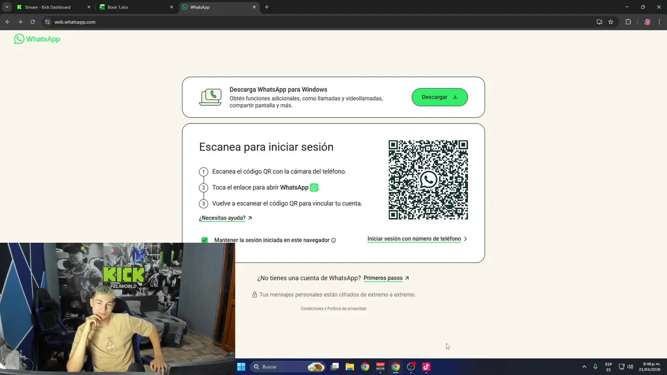Viewport: 667px width, 375px height.
Task: Click the info icon beside Mantener la sesión
Action: coord(333,240)
